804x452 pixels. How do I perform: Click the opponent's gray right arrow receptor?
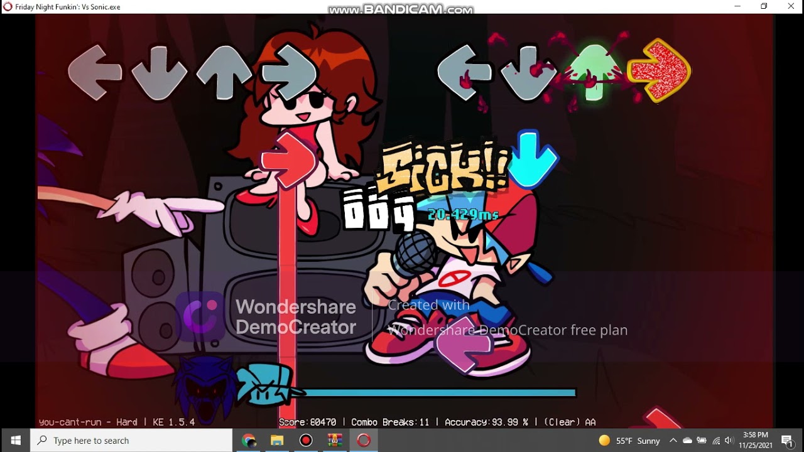pyautogui.click(x=288, y=72)
